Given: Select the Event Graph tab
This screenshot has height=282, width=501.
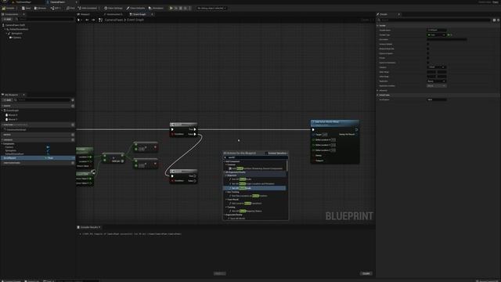Looking at the screenshot, I should 139,14.
